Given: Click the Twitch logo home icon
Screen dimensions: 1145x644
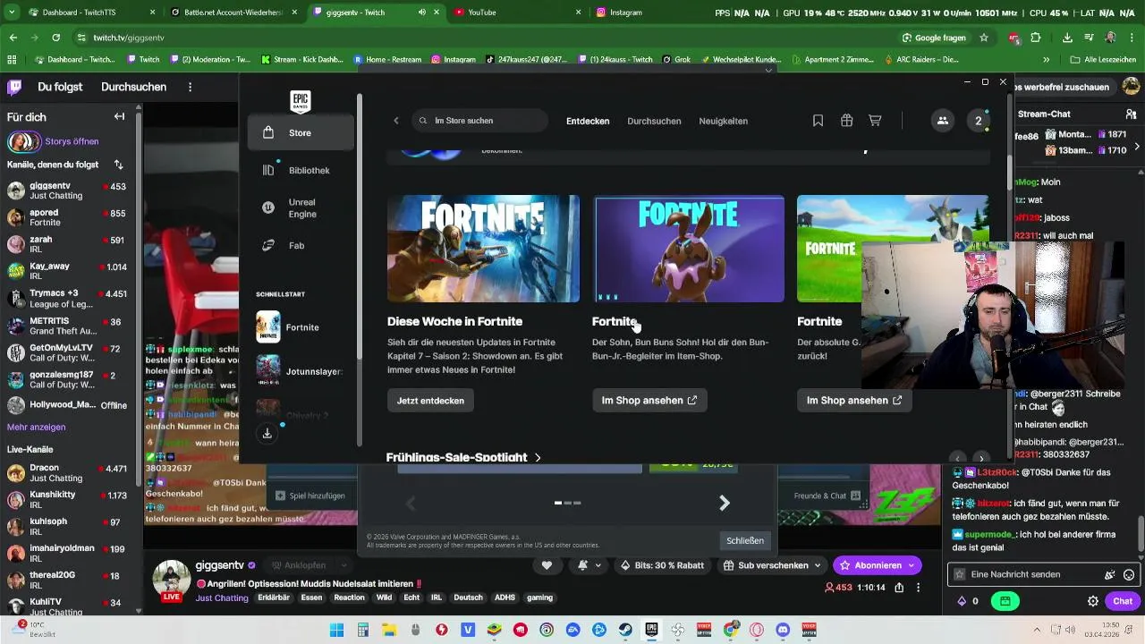Looking at the screenshot, I should click(x=14, y=87).
